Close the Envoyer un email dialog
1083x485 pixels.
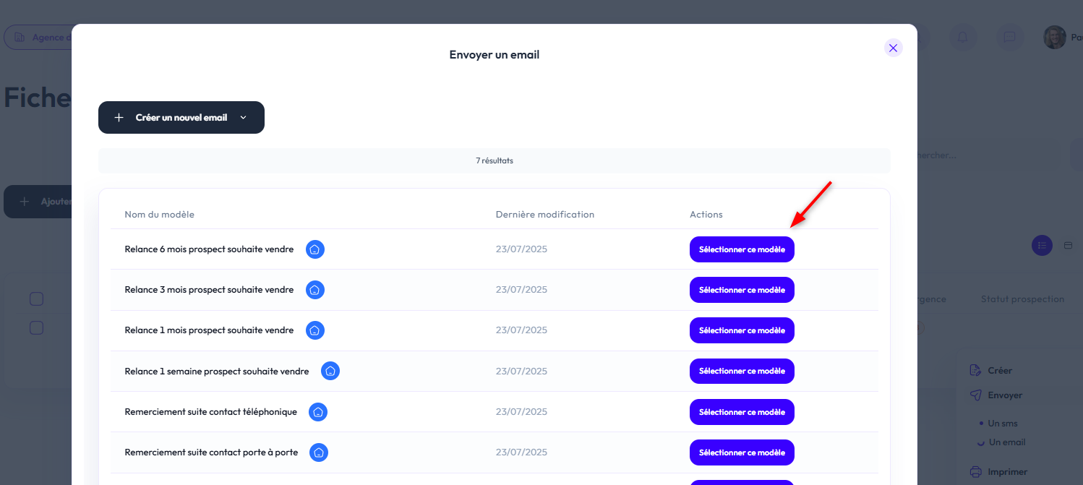coord(893,48)
